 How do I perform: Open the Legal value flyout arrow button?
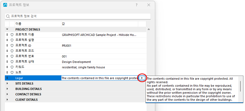142,78
